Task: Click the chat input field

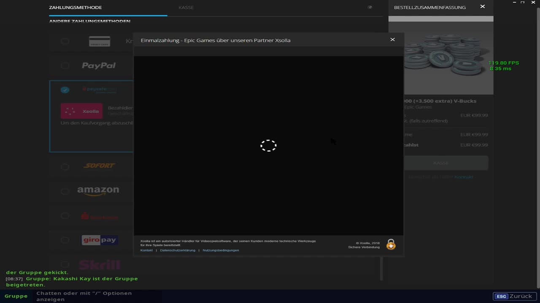Action: click(x=97, y=296)
